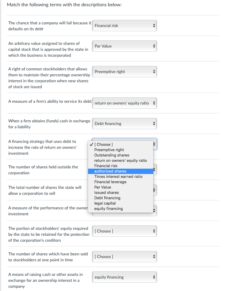Choose "Outstanding shares" in the open list
Image resolution: width=225 pixels, height=291 pixels.
[x=111, y=155]
